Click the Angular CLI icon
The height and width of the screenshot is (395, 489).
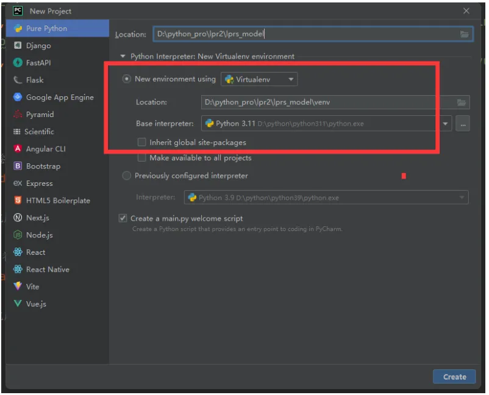coord(18,149)
